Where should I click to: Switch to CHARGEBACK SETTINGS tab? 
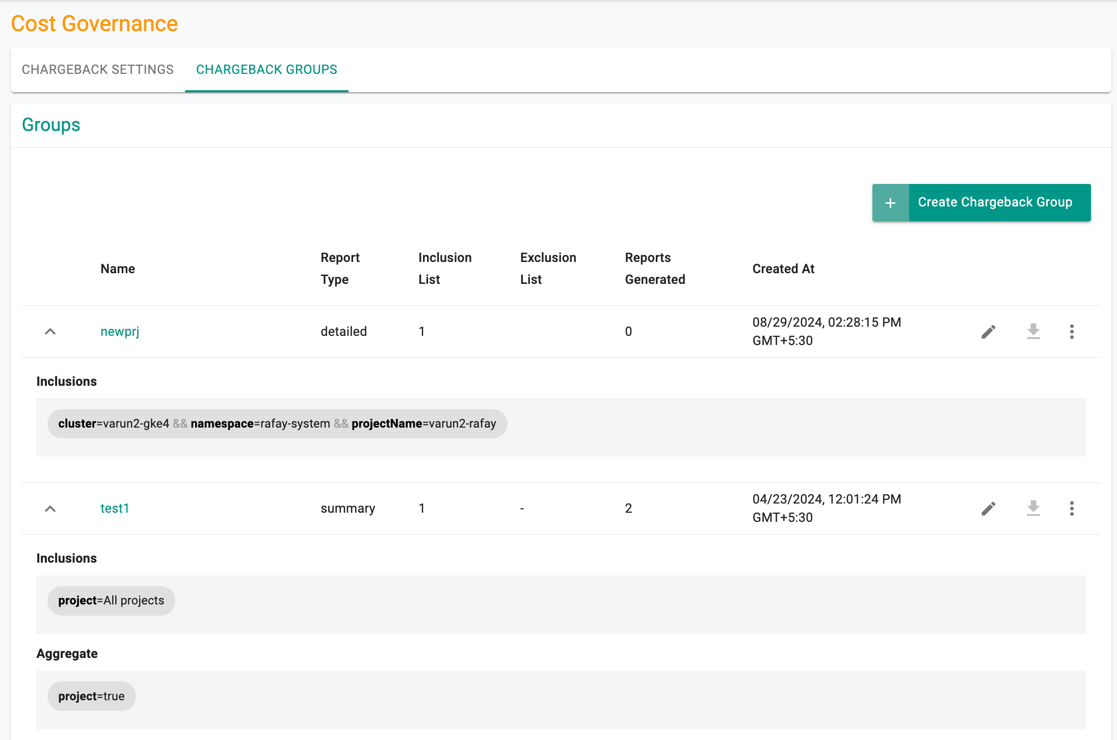click(x=97, y=69)
